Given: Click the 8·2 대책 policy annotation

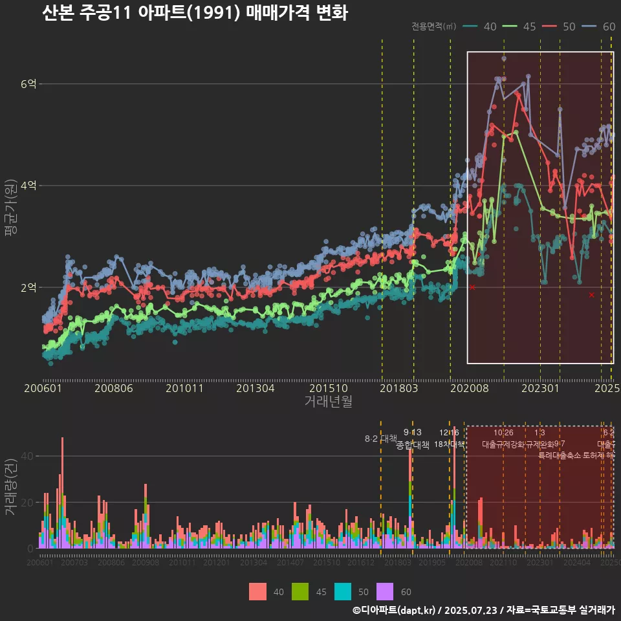Looking at the screenshot, I should pos(381,439).
